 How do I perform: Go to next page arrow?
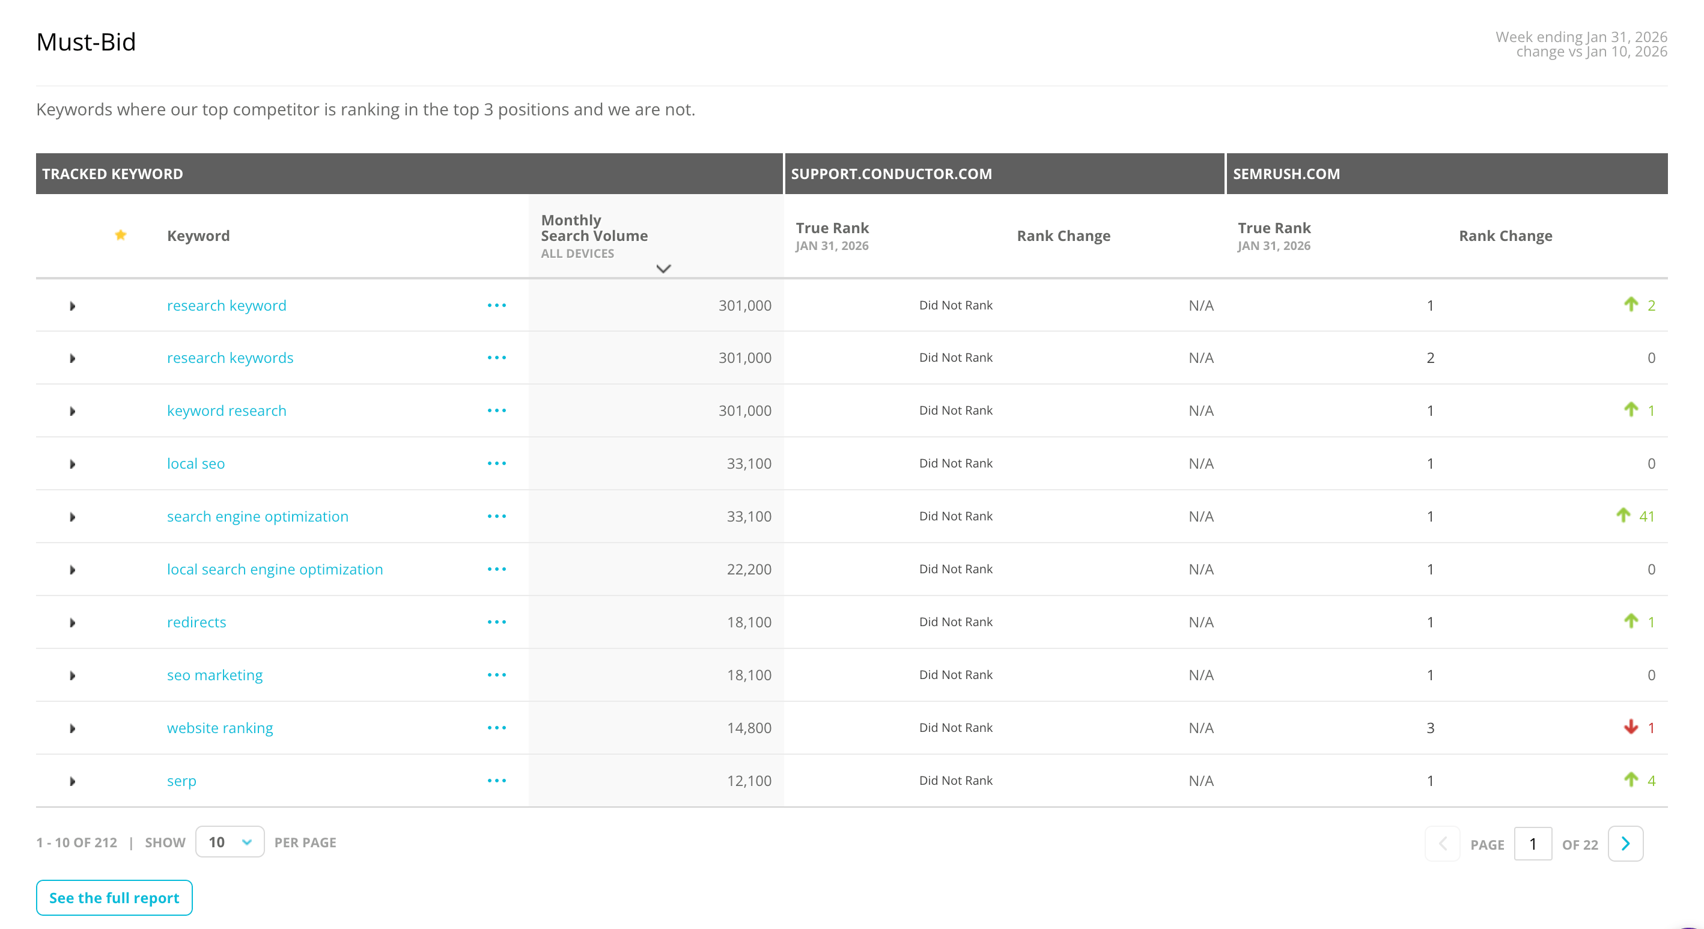coord(1625,844)
